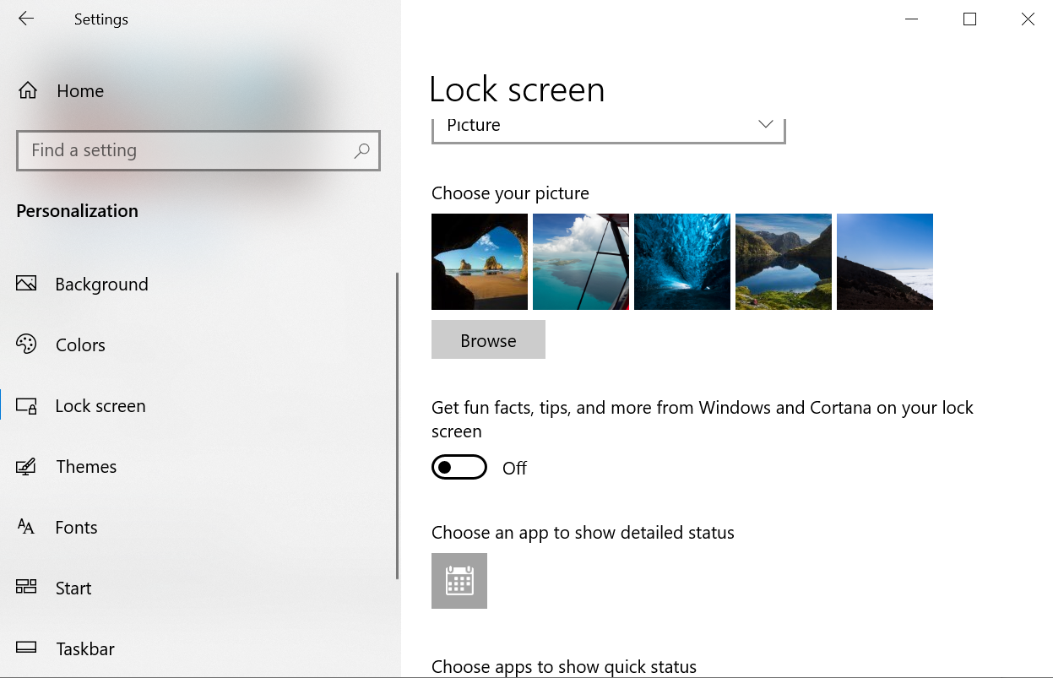Click the sidebar vertical scrollbar
1053x678 pixels.
pos(397,426)
